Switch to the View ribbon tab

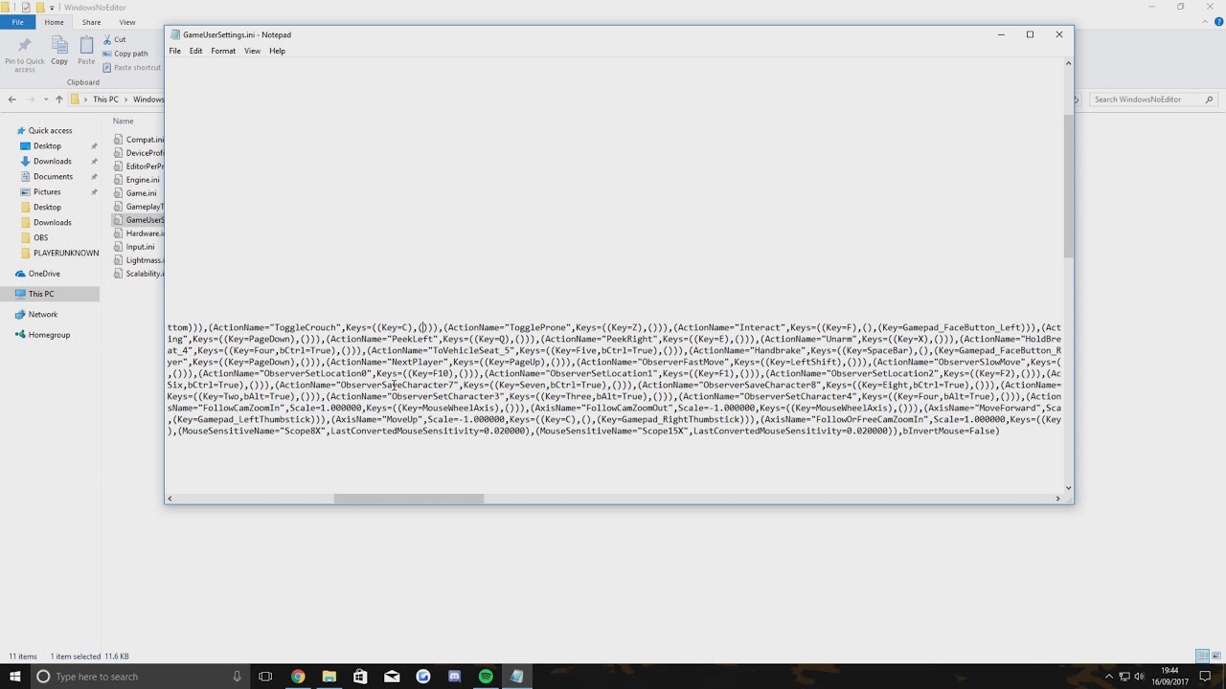127,22
